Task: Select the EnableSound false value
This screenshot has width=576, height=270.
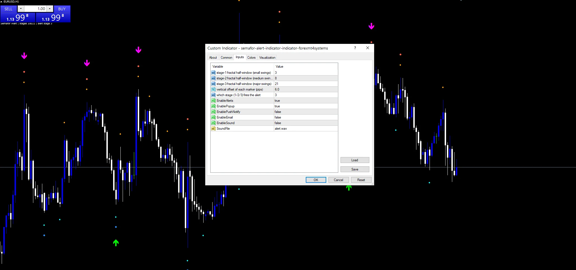Action: tap(306, 123)
